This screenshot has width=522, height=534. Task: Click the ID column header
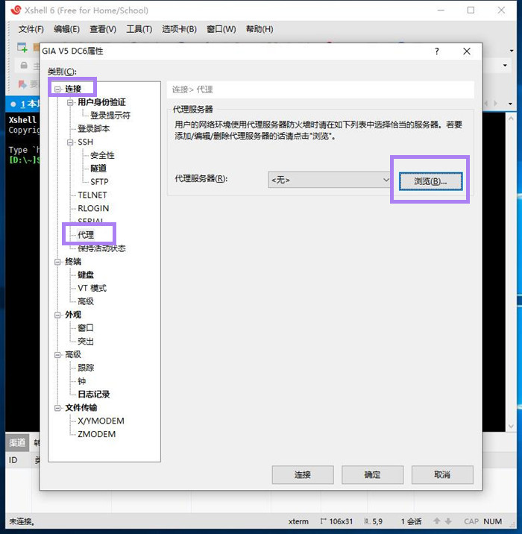[x=13, y=460]
